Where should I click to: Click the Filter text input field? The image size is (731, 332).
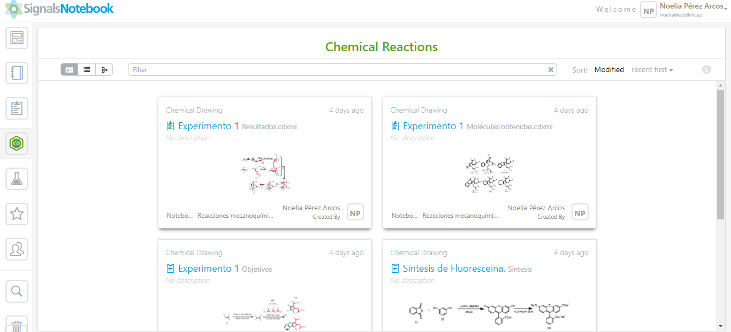point(337,69)
